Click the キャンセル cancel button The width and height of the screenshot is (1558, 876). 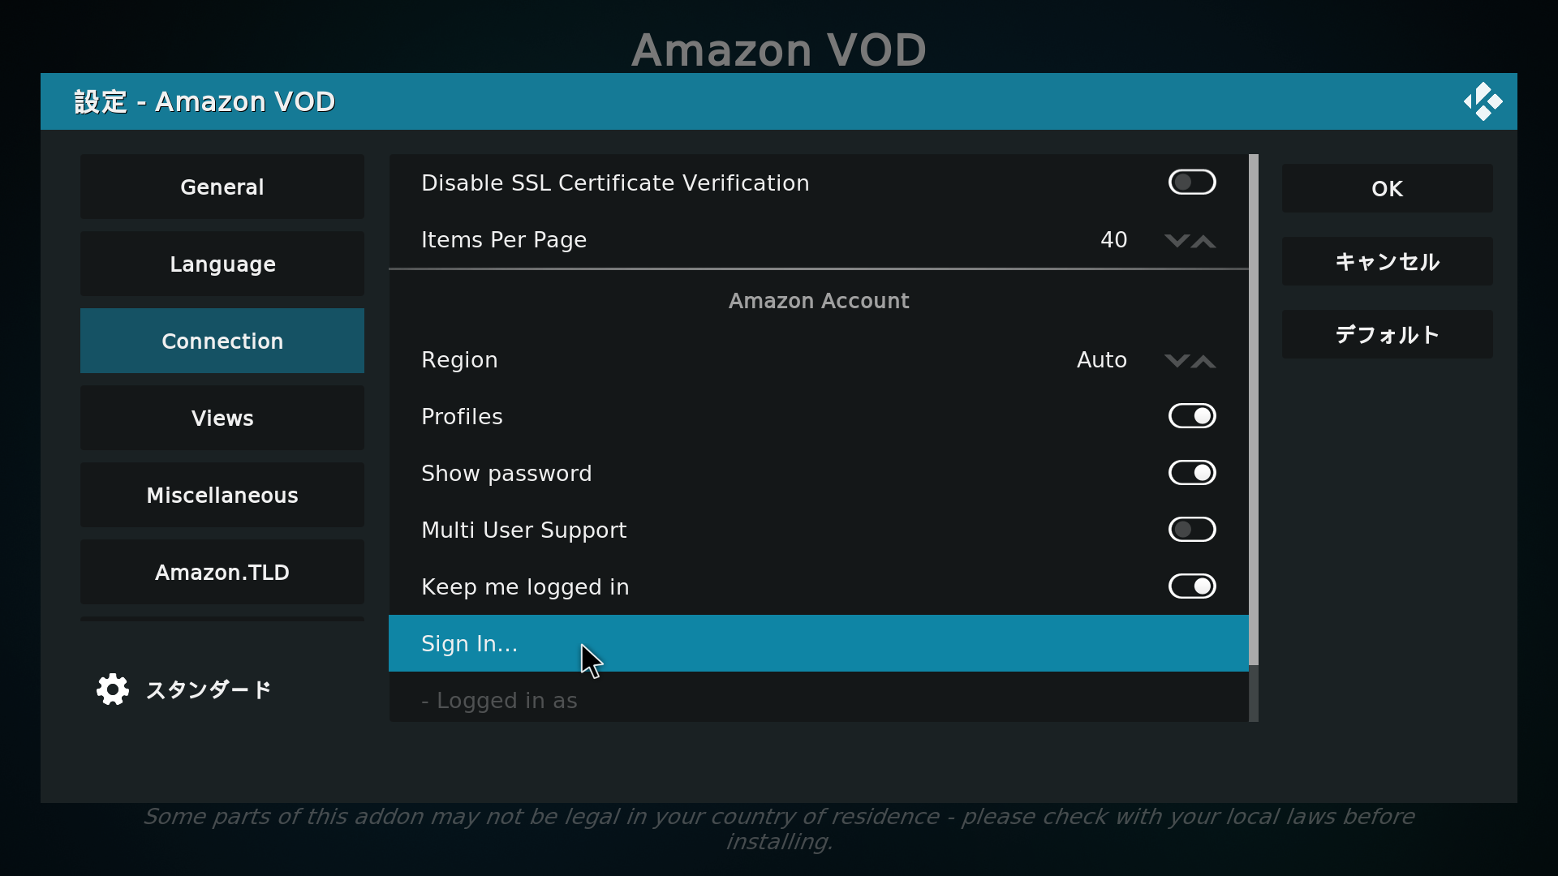point(1387,261)
